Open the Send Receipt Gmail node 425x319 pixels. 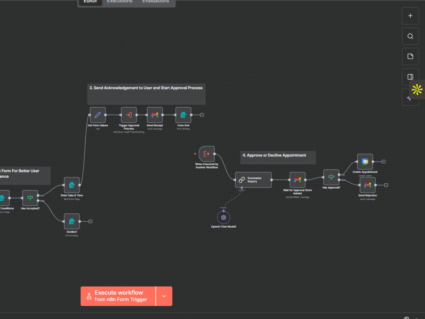click(155, 115)
